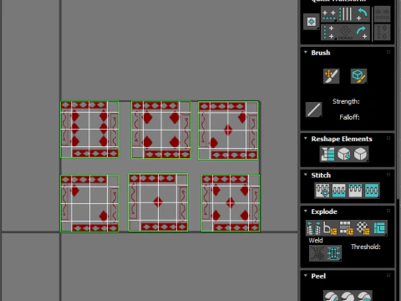
Task: Select the five-pip dice face UV cluster
Action: click(x=231, y=203)
